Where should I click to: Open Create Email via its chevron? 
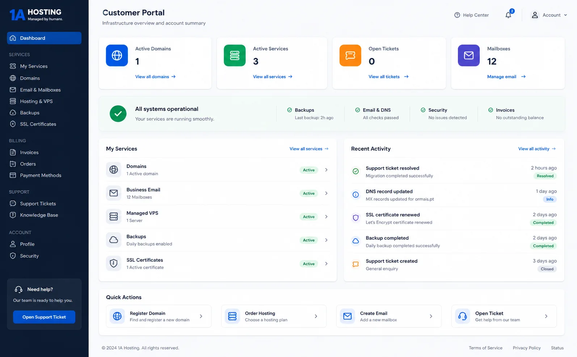(431, 316)
